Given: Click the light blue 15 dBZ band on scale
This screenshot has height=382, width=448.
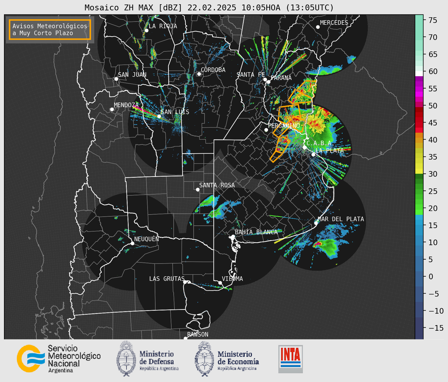Looking at the screenshot, I should click(419, 225).
